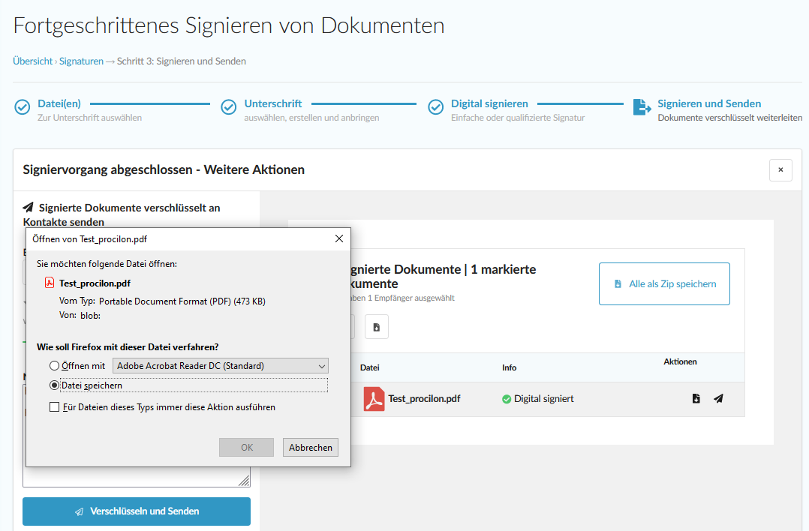Image resolution: width=809 pixels, height=531 pixels.
Task: Click the message text area resize handle
Action: pyautogui.click(x=245, y=481)
